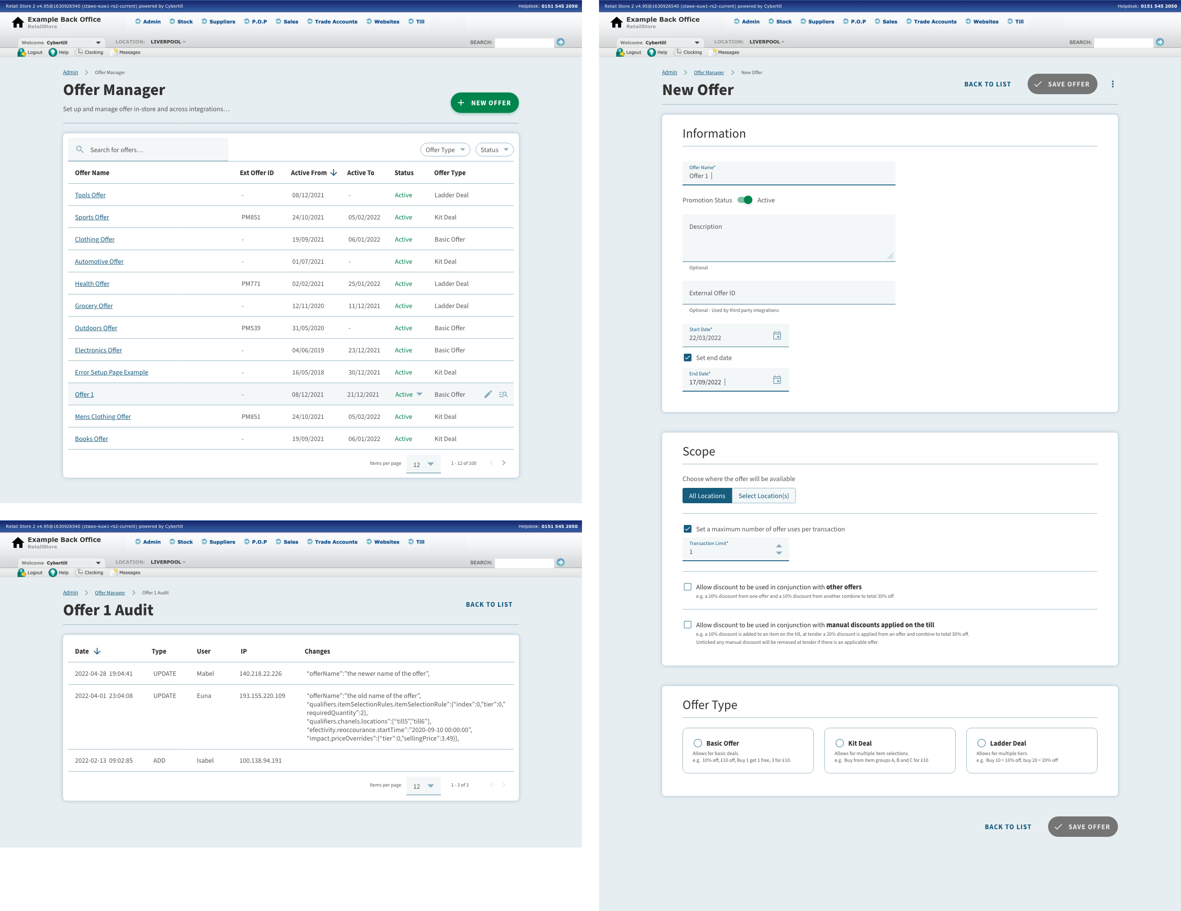Click the home icon on the Offer Manager page
The height and width of the screenshot is (911, 1181).
pos(18,22)
